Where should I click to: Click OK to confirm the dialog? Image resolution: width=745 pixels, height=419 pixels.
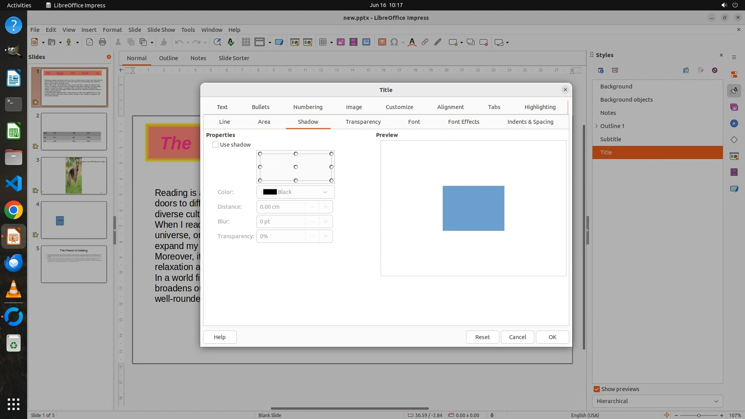click(552, 337)
